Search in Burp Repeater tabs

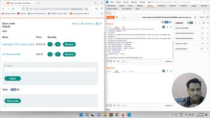204,12
